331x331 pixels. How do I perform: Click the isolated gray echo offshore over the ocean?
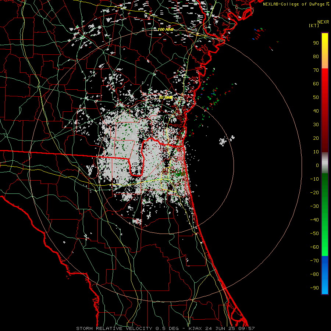[x=223, y=141]
